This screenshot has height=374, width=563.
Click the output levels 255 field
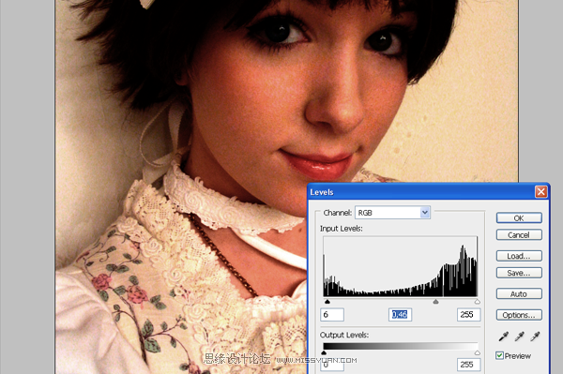pyautogui.click(x=468, y=365)
